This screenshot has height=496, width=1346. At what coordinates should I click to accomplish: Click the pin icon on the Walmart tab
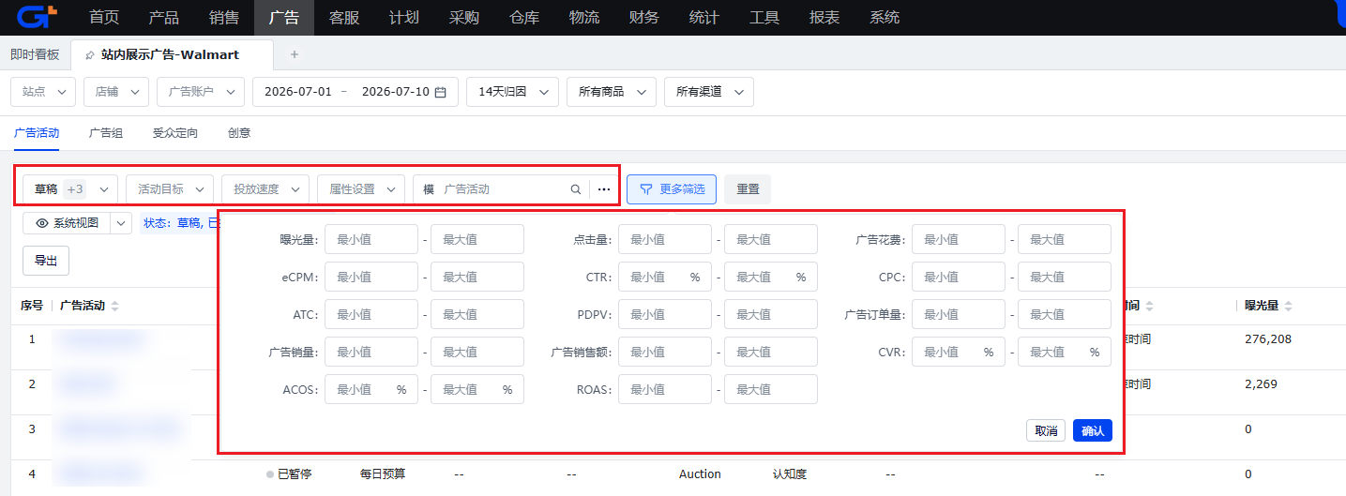89,55
